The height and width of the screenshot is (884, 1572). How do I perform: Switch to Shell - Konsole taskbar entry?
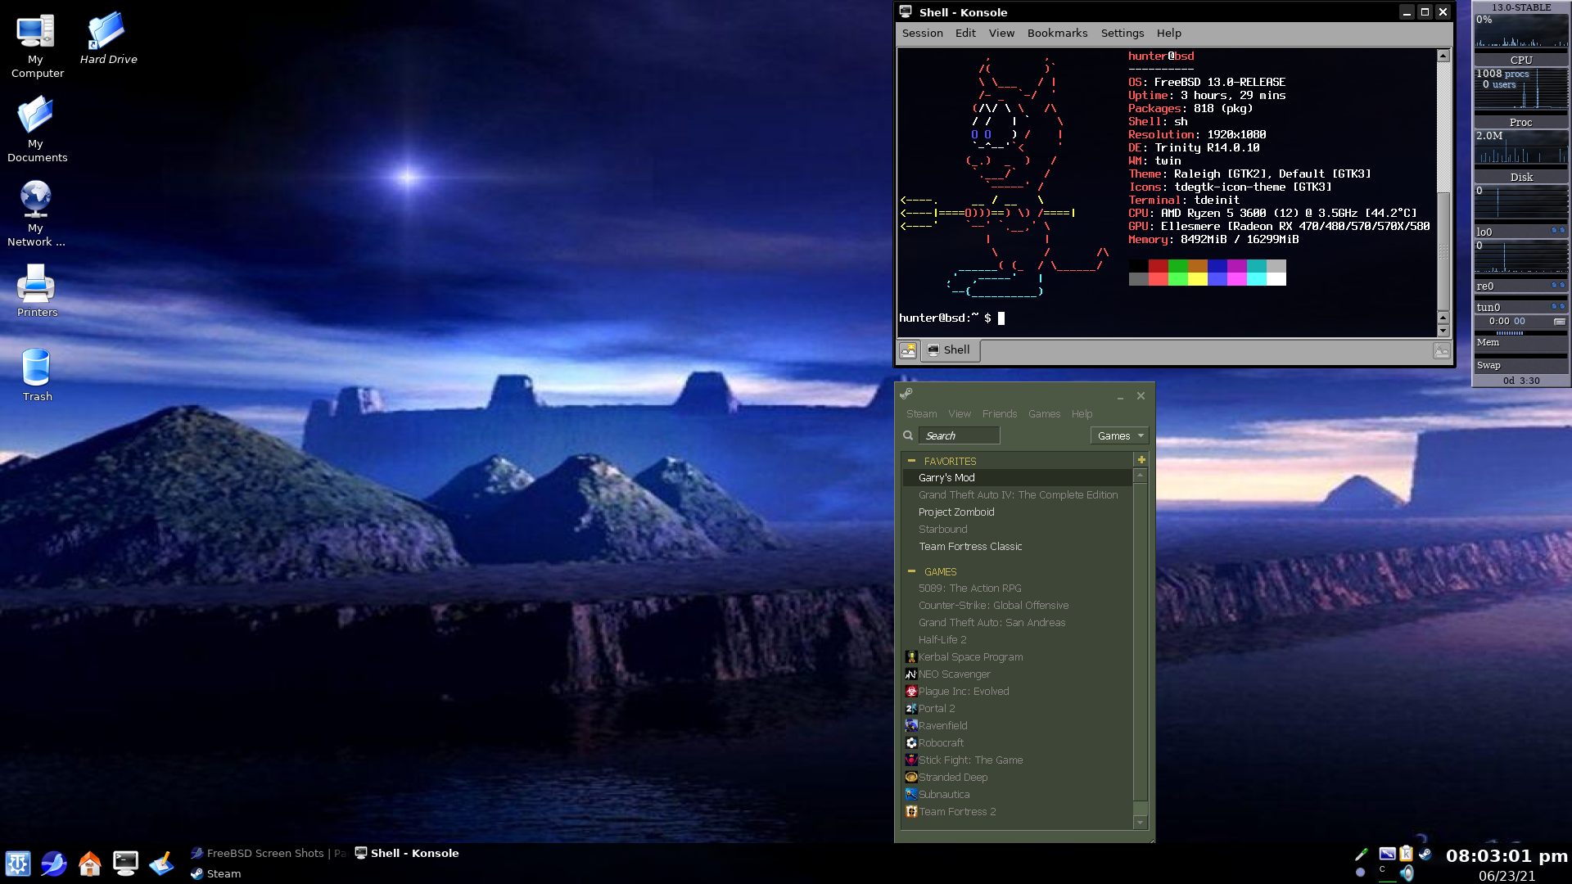(x=408, y=853)
